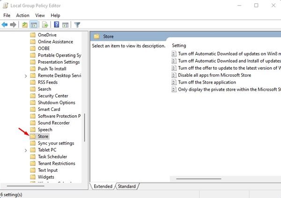Click the Store folder icon in tree
Screen dimensions: 281x198
click(33, 136)
